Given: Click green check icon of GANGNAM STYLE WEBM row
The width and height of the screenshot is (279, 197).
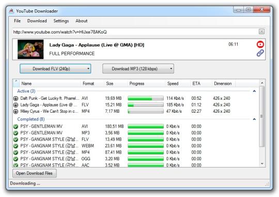Looking at the screenshot, I should click(16, 146).
